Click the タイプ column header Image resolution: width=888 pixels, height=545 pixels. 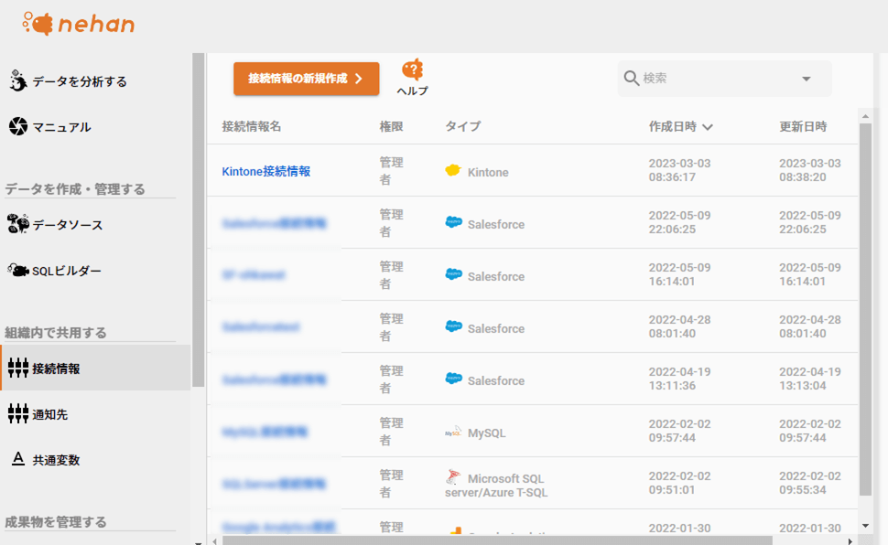point(463,127)
